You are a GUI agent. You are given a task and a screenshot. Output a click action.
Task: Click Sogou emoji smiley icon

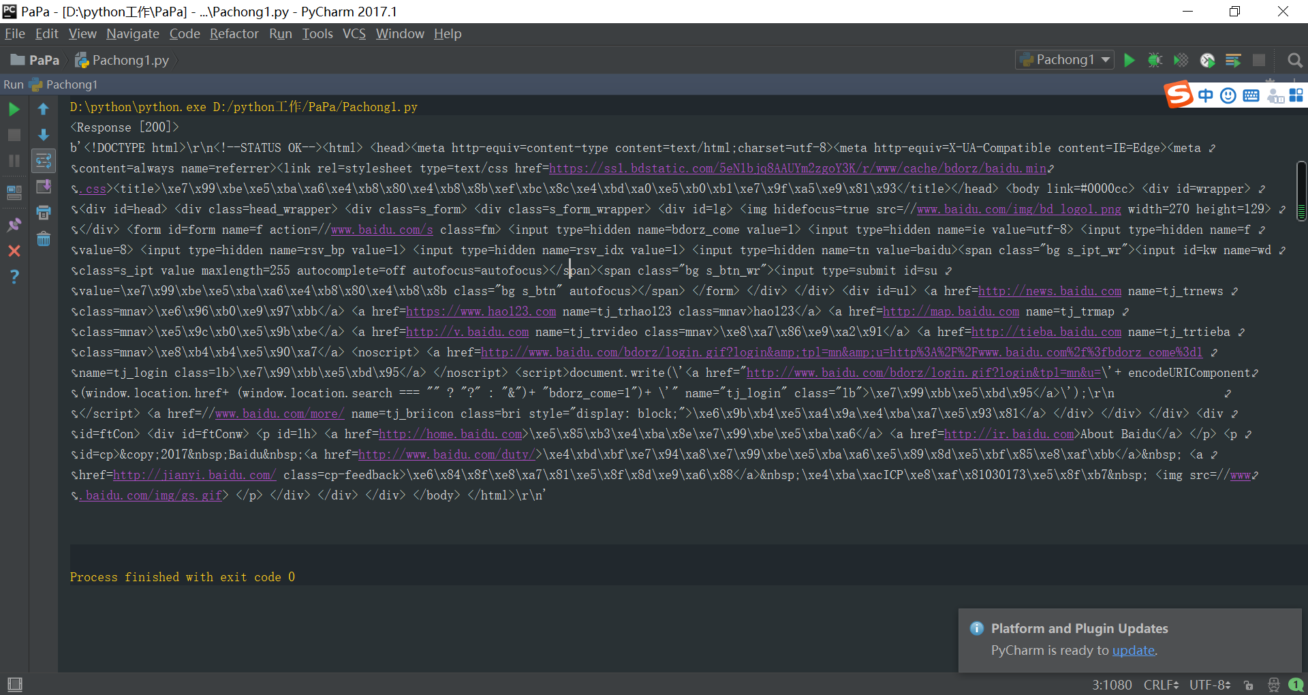[x=1228, y=95]
